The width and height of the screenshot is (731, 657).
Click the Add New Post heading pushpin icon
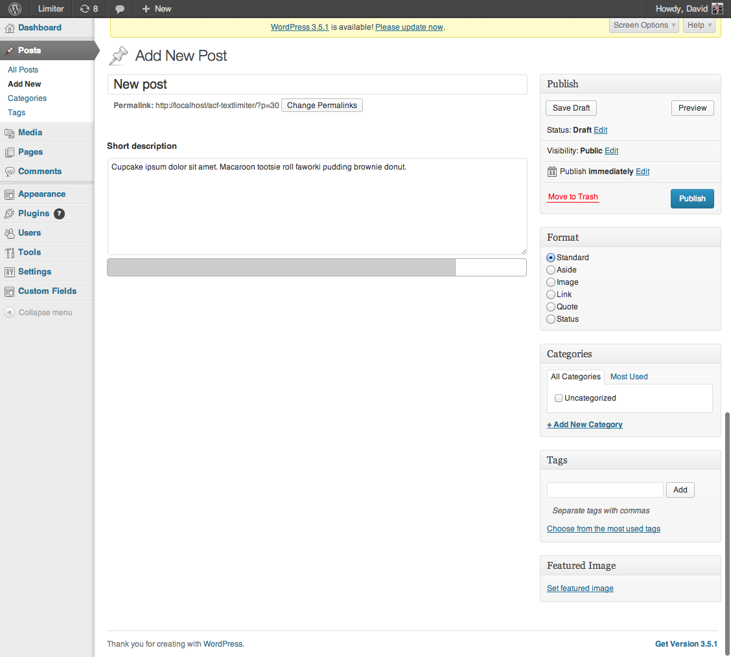pos(119,56)
